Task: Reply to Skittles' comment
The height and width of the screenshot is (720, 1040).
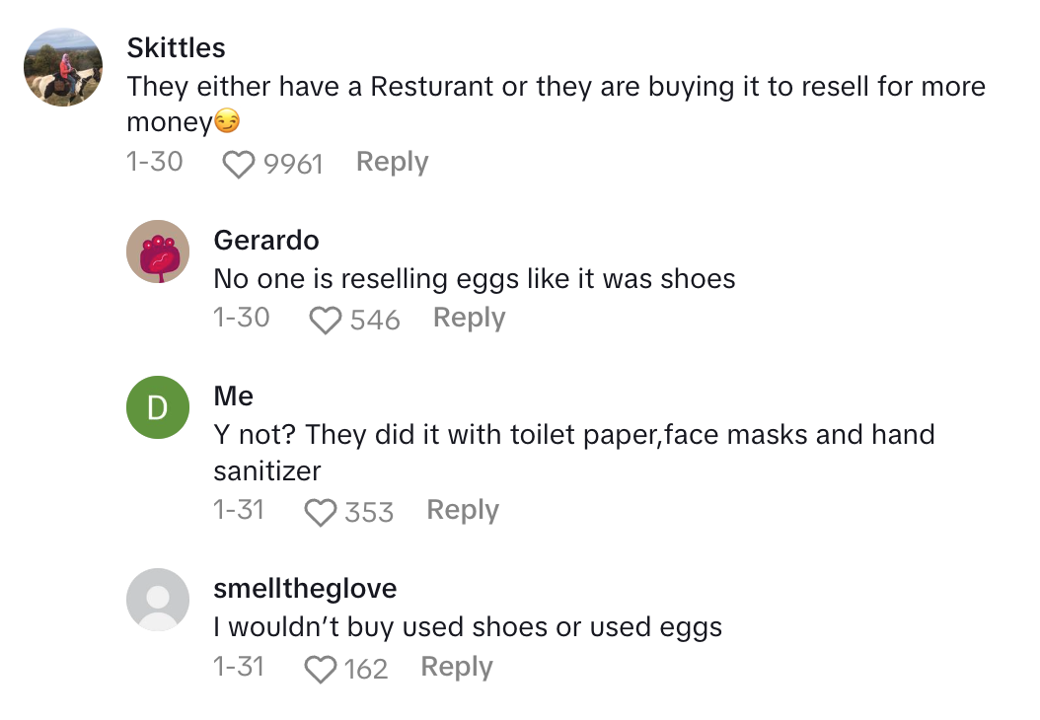Action: pos(392,162)
